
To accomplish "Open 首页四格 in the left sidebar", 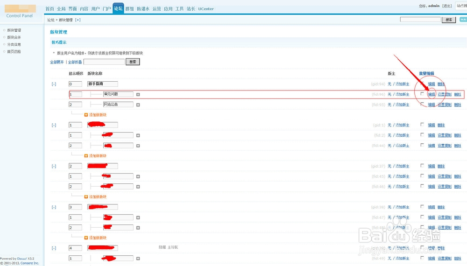I will click(14, 52).
